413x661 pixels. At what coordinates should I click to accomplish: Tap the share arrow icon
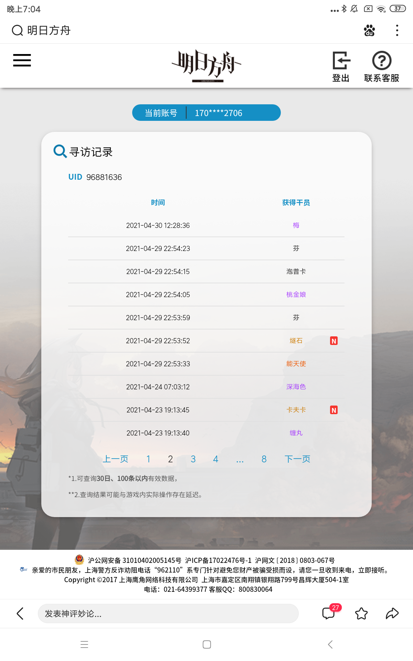click(x=392, y=613)
